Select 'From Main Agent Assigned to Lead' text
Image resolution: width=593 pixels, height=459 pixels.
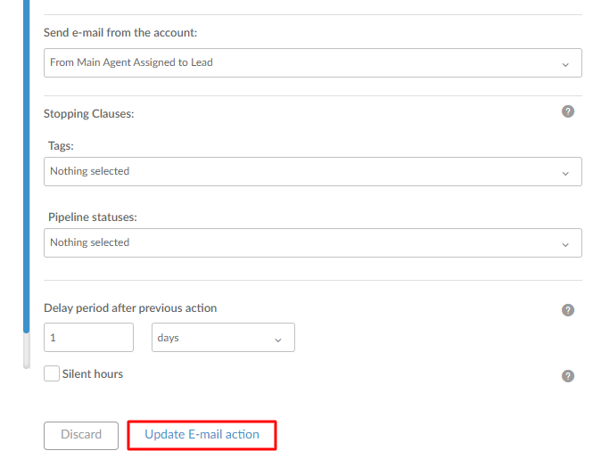pyautogui.click(x=131, y=62)
